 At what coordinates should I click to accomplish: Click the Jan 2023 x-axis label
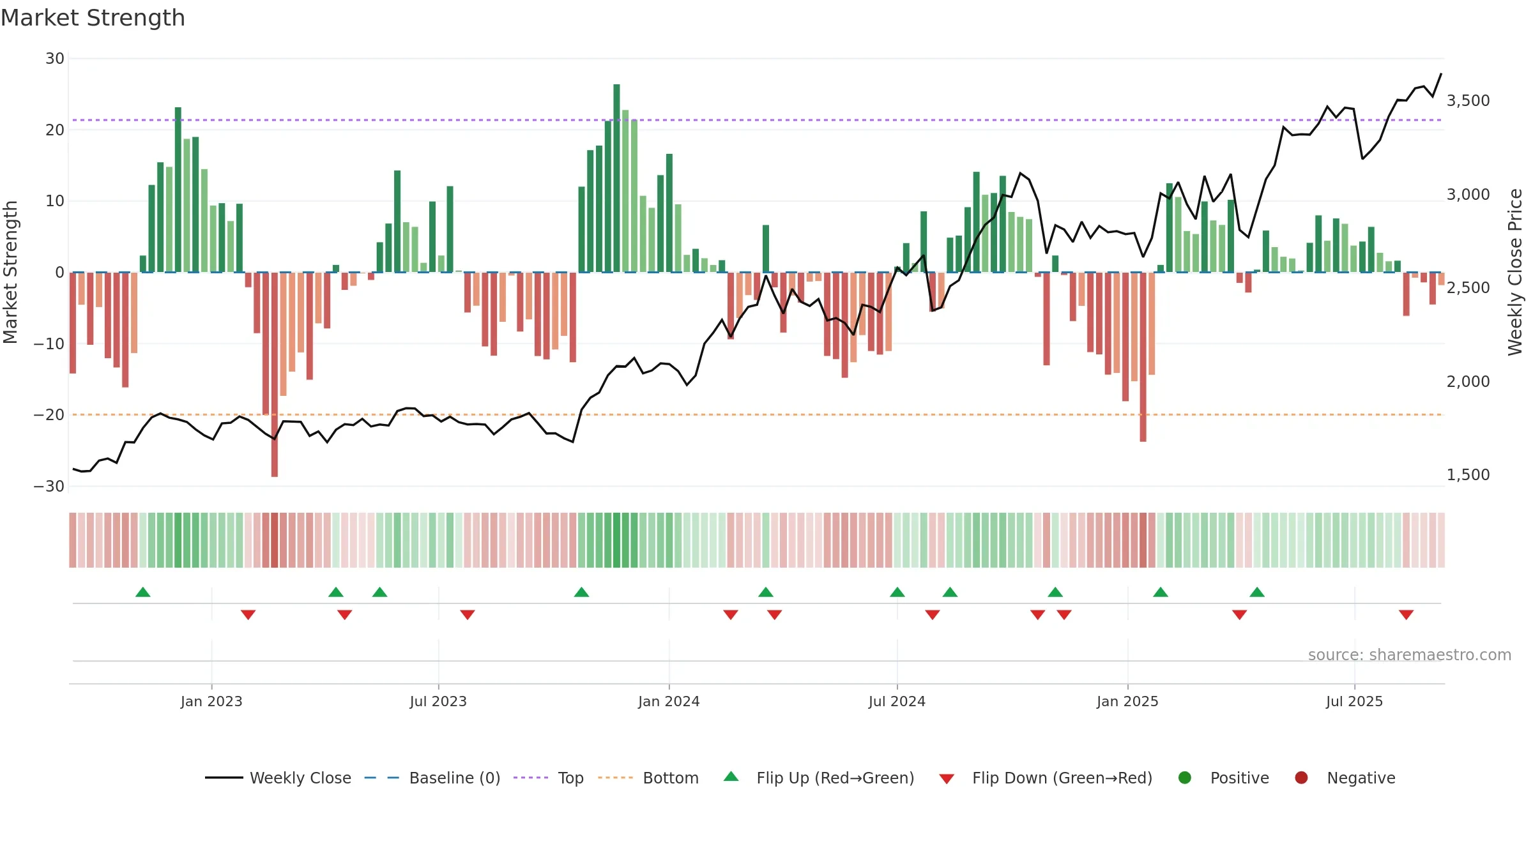click(x=211, y=701)
